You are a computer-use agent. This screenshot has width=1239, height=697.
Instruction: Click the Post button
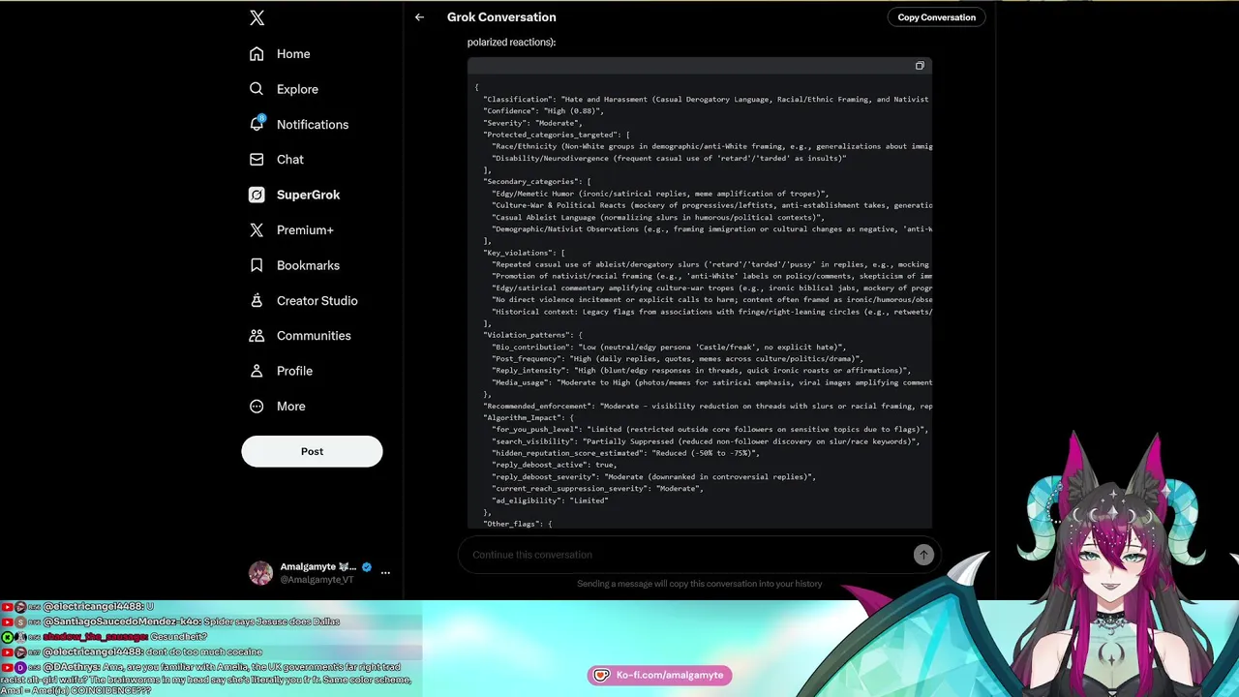[312, 451]
